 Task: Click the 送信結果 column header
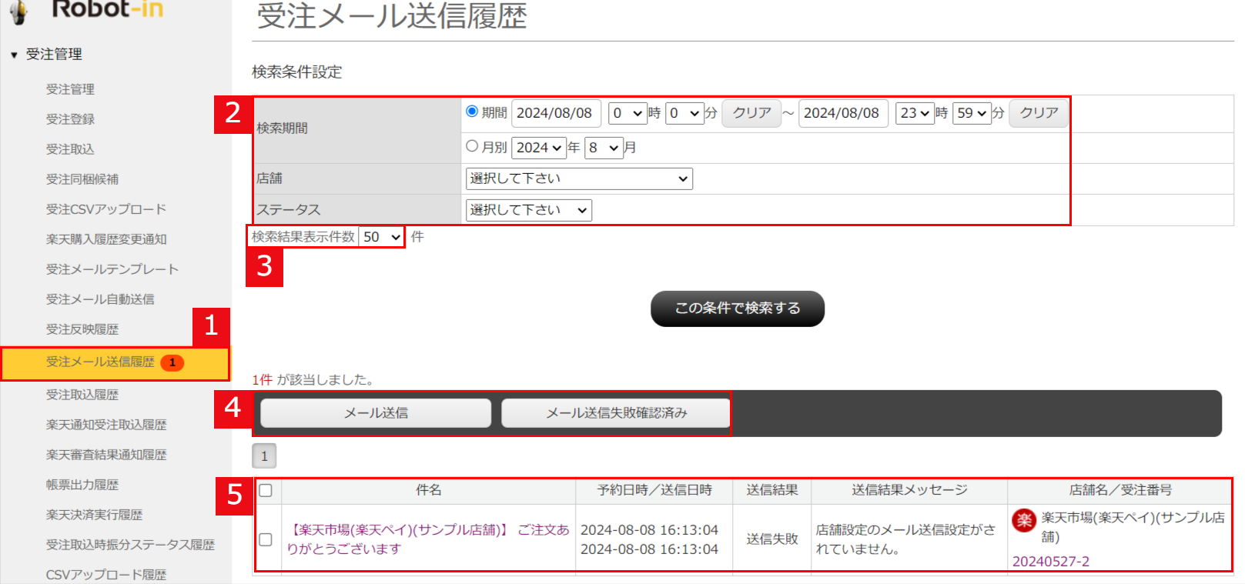coord(772,490)
